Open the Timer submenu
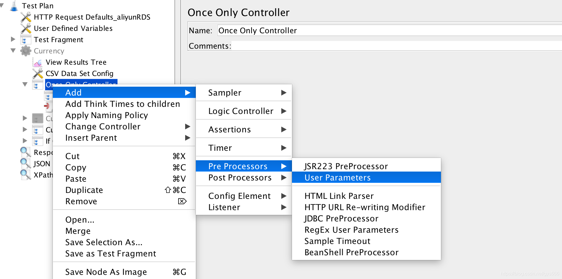This screenshot has height=279, width=562. pyautogui.click(x=244, y=148)
